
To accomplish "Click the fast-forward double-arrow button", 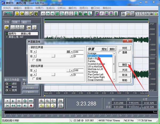I will tap(19, 106).
